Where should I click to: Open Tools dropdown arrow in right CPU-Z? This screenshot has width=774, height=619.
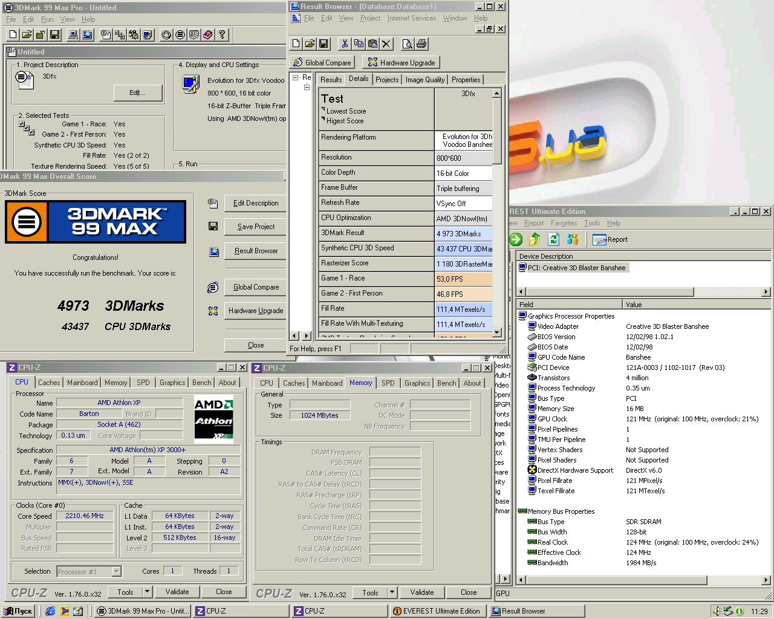[392, 592]
